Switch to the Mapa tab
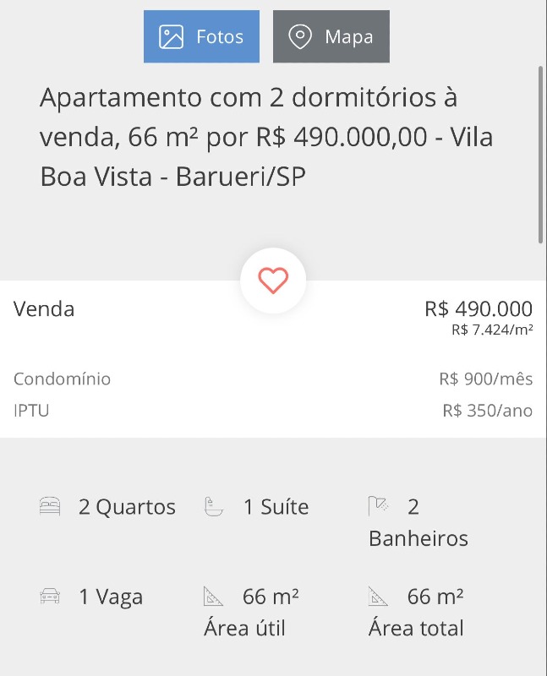Viewport: 547px width, 676px height. [331, 36]
